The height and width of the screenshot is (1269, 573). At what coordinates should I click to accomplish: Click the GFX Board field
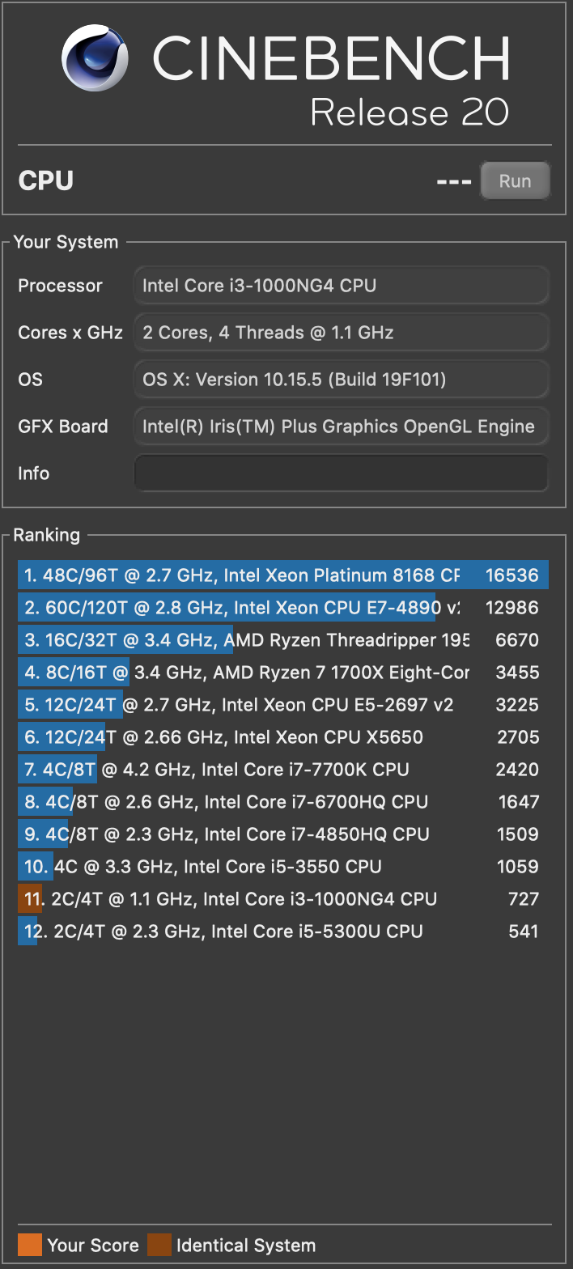click(342, 426)
